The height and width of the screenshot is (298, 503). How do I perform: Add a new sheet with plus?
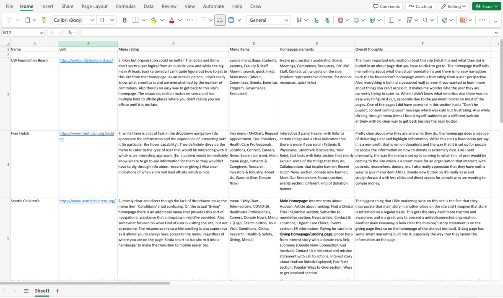[x=58, y=291]
